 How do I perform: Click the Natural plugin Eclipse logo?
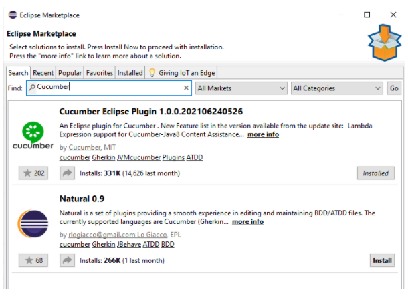(x=33, y=224)
